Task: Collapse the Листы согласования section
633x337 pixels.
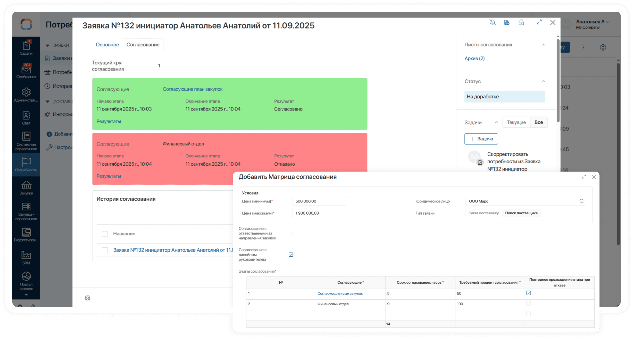Action: 544,45
